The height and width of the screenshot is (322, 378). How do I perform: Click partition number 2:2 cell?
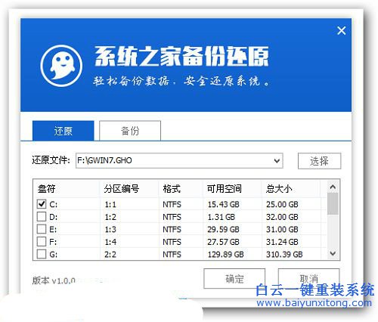tap(110, 254)
